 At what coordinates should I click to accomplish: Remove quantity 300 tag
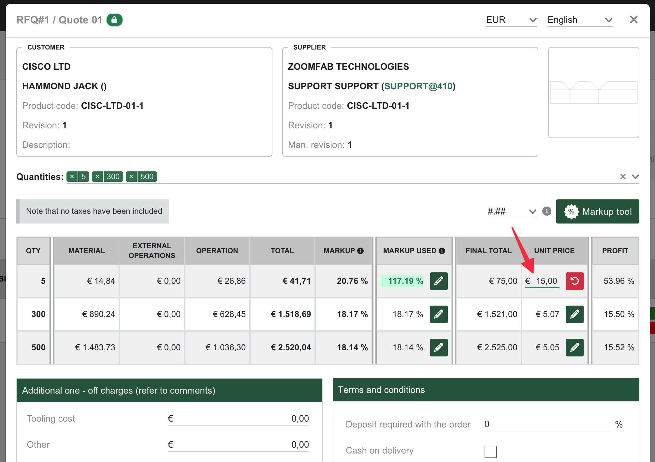pyautogui.click(x=97, y=177)
